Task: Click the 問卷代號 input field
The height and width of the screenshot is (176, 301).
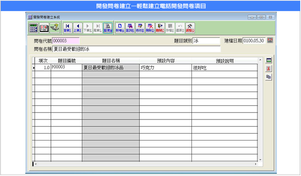Action: [65, 41]
